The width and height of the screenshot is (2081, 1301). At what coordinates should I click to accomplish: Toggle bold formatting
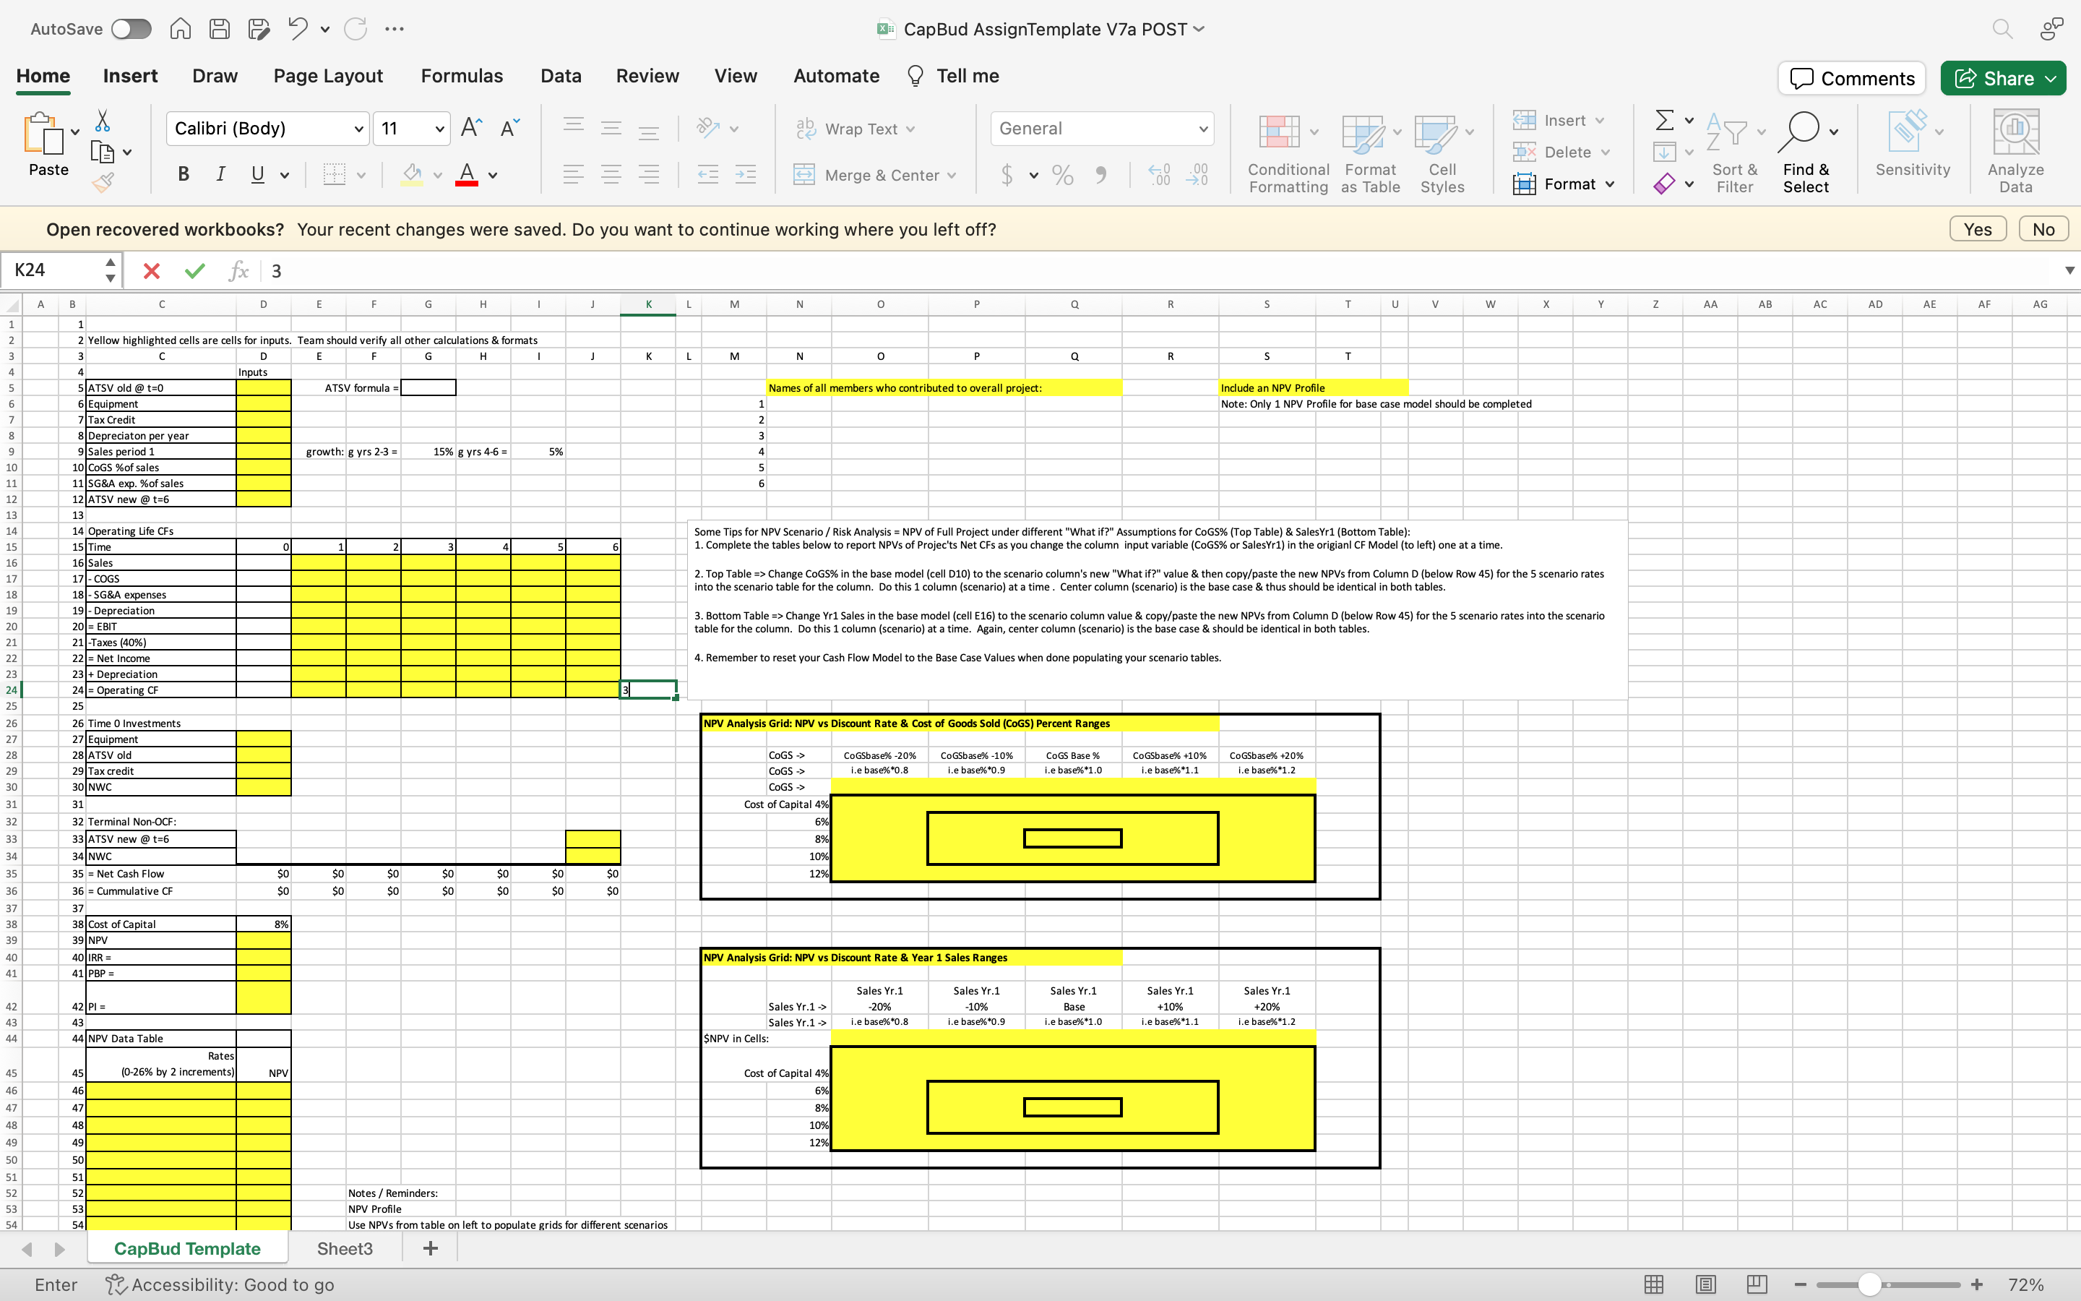(183, 175)
